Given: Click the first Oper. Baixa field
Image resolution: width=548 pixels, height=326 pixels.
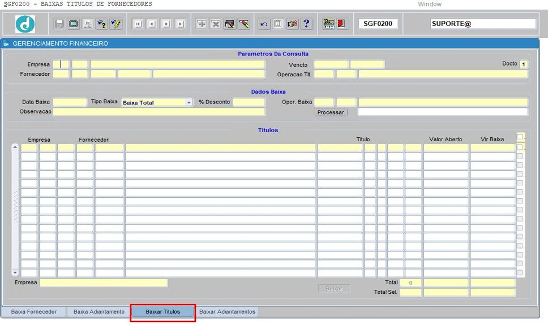Looking at the screenshot, I should (x=324, y=102).
